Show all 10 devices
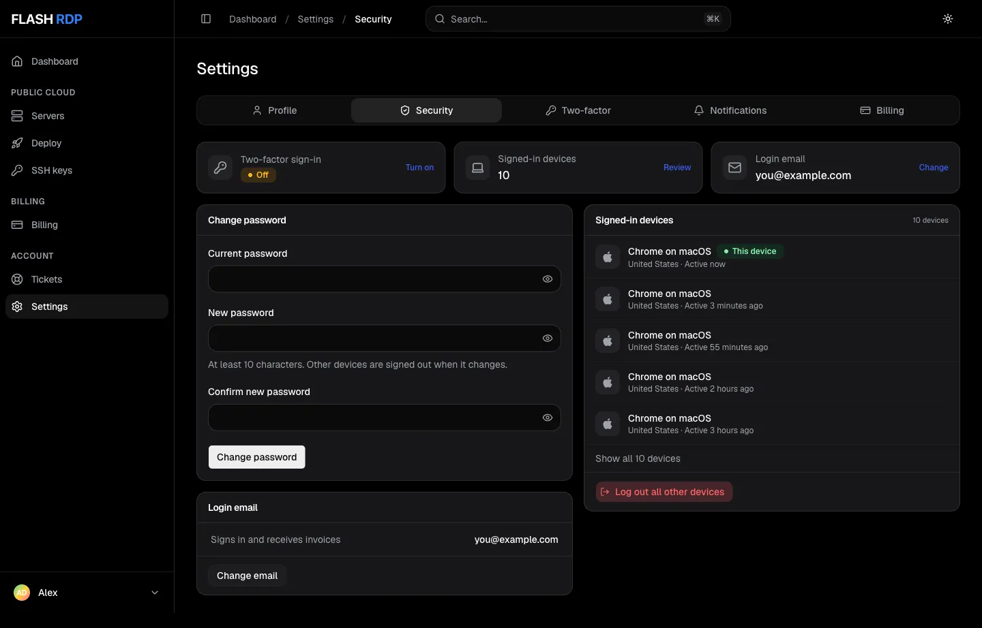Image resolution: width=982 pixels, height=628 pixels. point(638,458)
